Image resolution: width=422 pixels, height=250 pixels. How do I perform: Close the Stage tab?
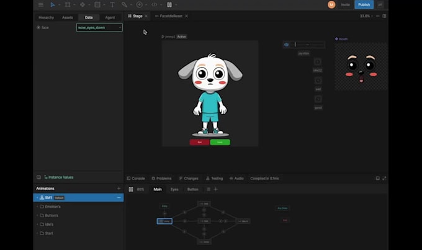coord(146,16)
